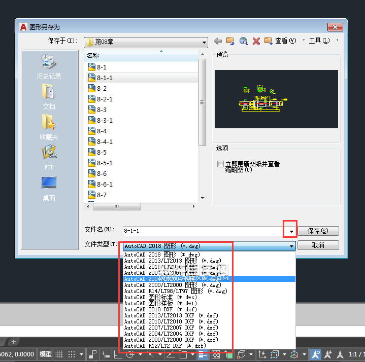The image size is (365, 362).
Task: Toggle the gizmo status bar icon
Action: (294, 354)
